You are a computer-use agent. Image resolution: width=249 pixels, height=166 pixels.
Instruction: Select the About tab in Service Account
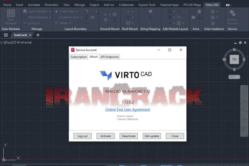pos(93,56)
